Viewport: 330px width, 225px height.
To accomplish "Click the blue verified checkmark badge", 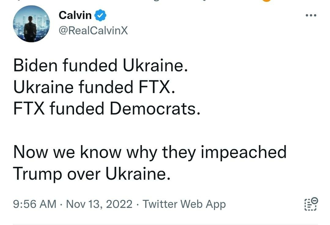I will click(101, 15).
